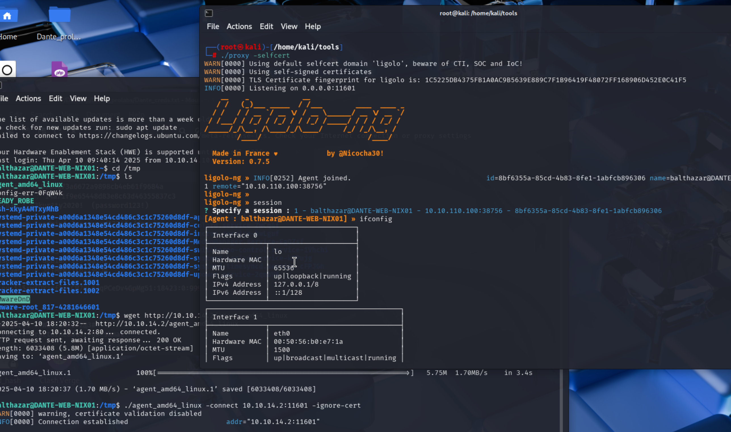Viewport: 731px width, 432px height.
Task: Open Help menu in ligolo proxy terminal
Action: click(312, 26)
